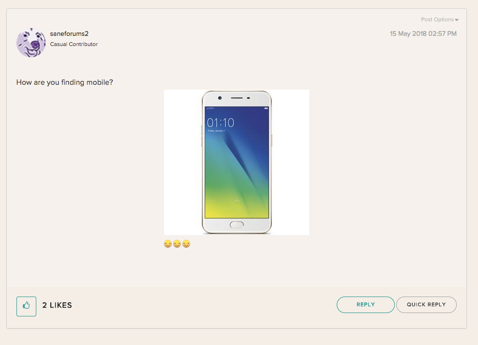Viewport: 478px width, 345px height.
Task: Click the 01:10 clock on phone screen
Action: 221,123
